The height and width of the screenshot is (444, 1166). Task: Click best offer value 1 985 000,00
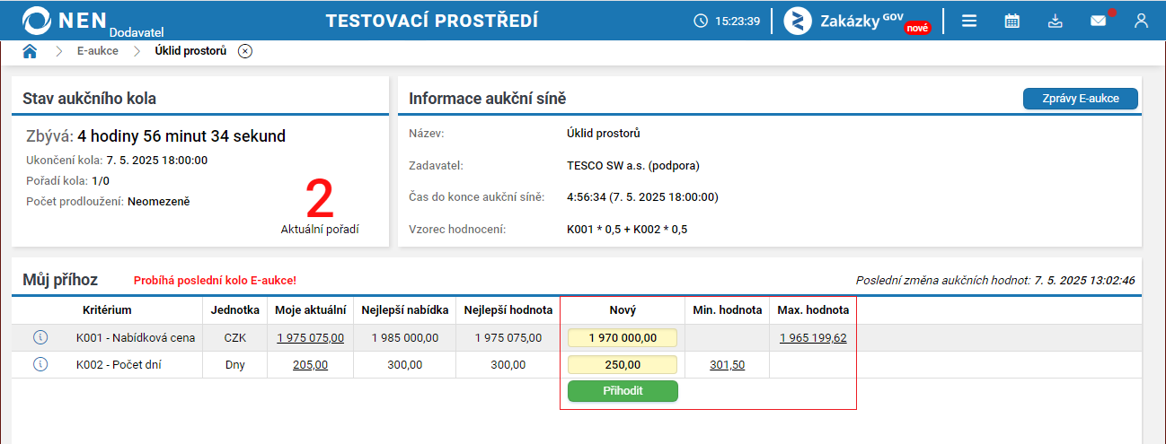coord(404,338)
